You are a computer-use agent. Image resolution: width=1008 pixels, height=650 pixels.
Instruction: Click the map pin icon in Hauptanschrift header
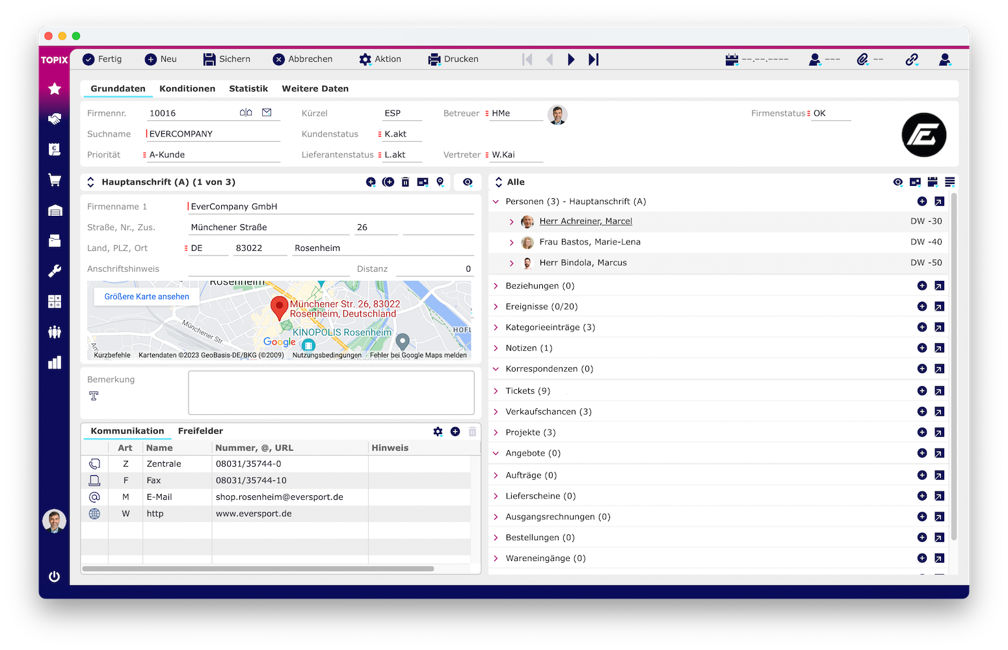[x=440, y=182]
